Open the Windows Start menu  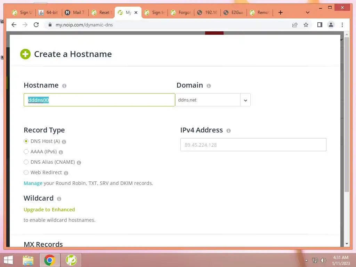8,260
